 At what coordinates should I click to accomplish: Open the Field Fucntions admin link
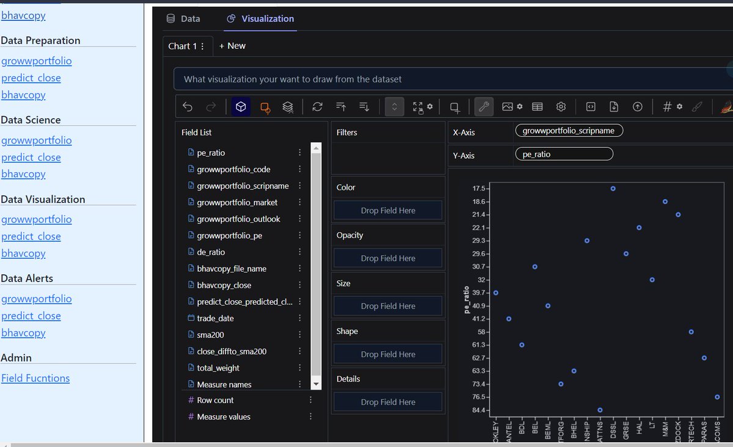(35, 378)
